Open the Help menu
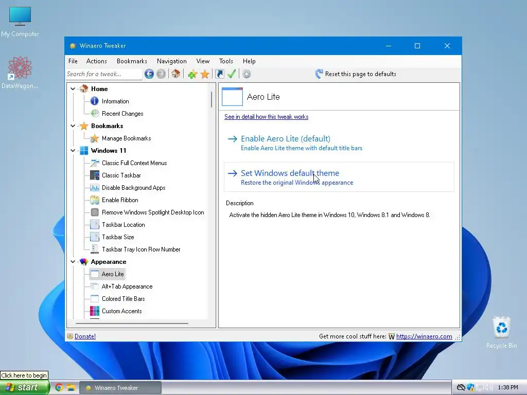Viewport: 527px width, 395px height. point(249,61)
